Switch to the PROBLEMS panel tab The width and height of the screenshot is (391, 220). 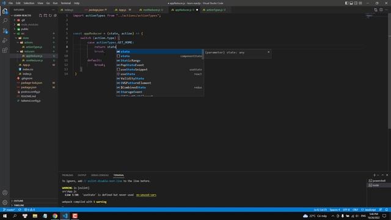coord(68,175)
